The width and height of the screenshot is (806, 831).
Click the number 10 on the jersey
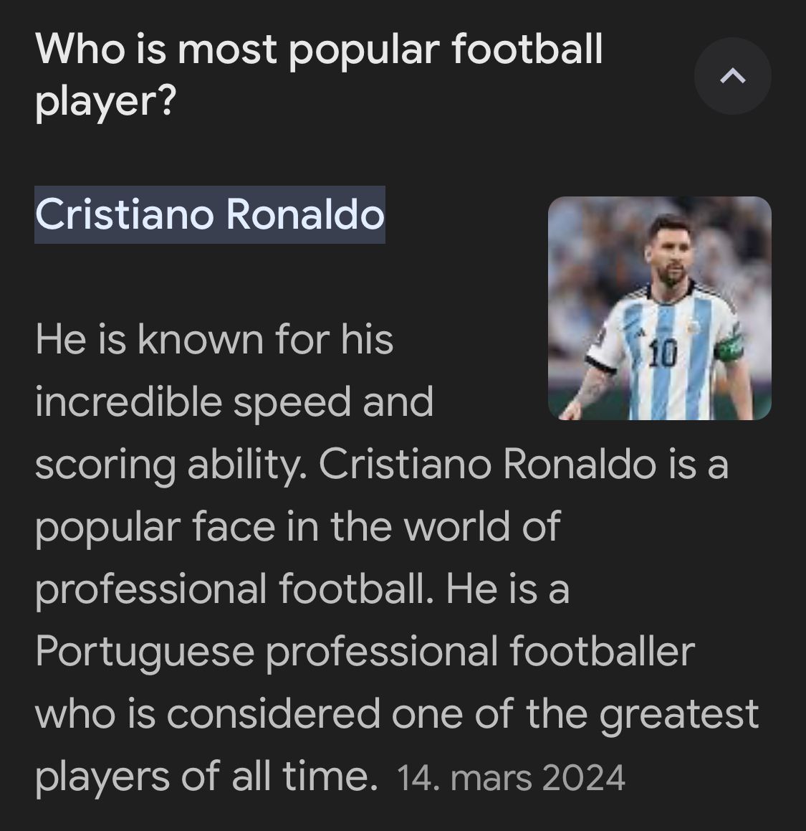point(663,354)
